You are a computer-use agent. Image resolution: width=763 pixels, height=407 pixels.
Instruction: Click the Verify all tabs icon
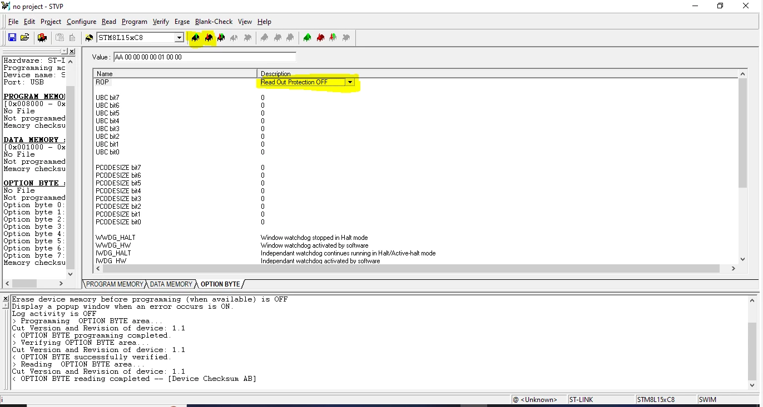pyautogui.click(x=333, y=38)
